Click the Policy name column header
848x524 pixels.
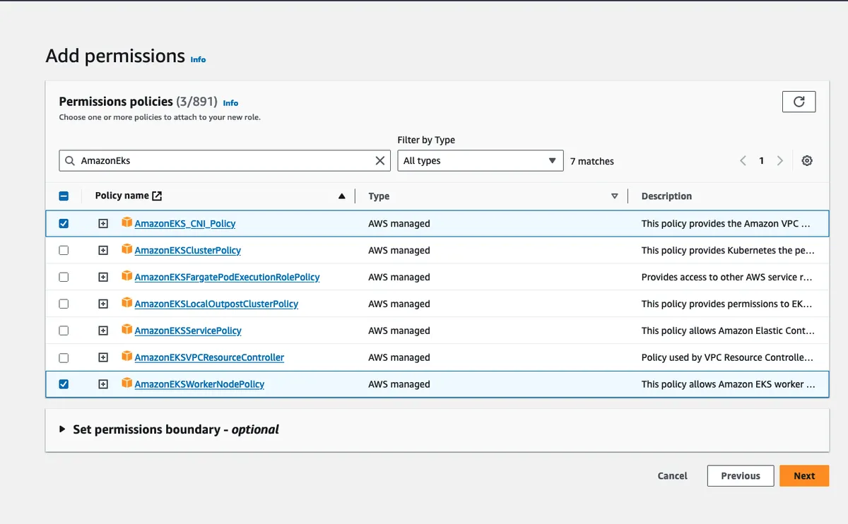point(122,196)
